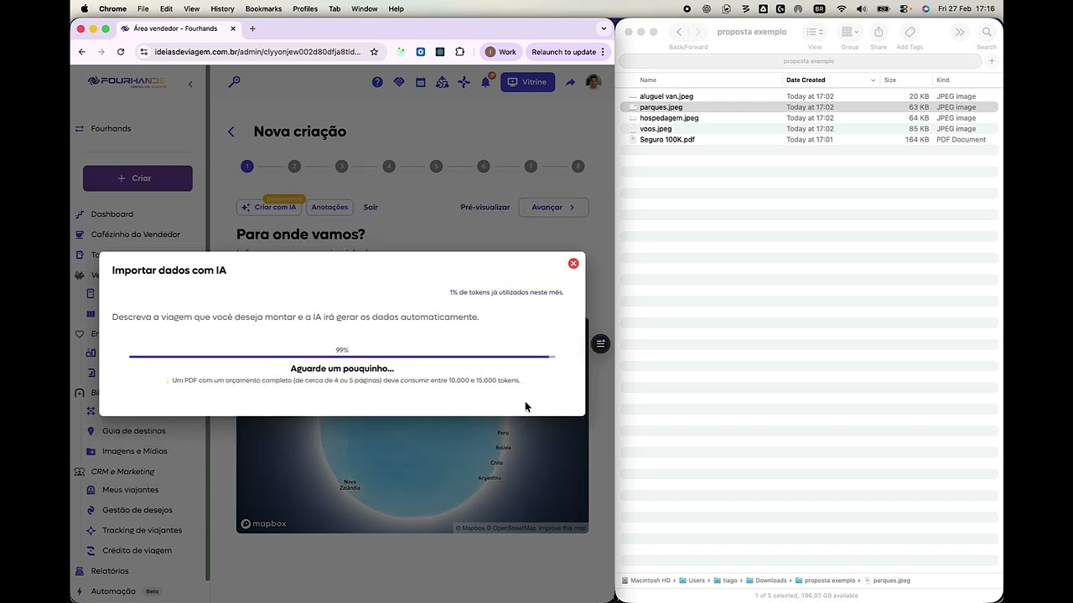
Task: Open Gestão de desejos in sidebar
Action: [x=137, y=509]
